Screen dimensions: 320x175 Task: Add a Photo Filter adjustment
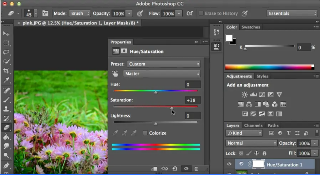coord(266,104)
